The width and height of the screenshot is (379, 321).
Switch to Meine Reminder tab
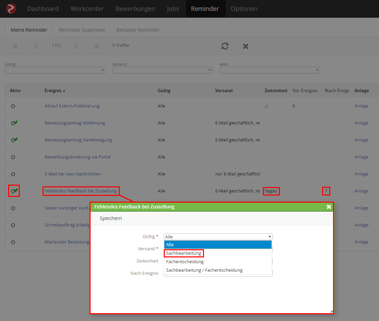[29, 30]
